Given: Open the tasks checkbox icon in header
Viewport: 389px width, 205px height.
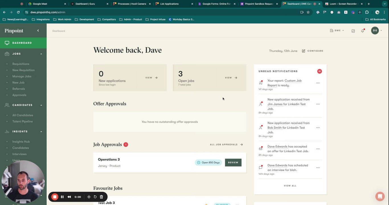Looking at the screenshot, I should [353, 31].
